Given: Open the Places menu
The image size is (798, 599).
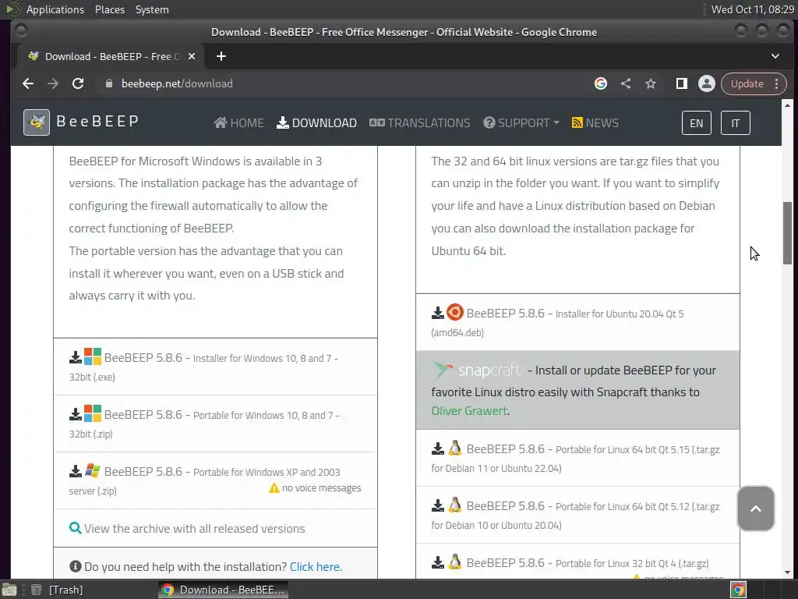Looking at the screenshot, I should pos(109,9).
